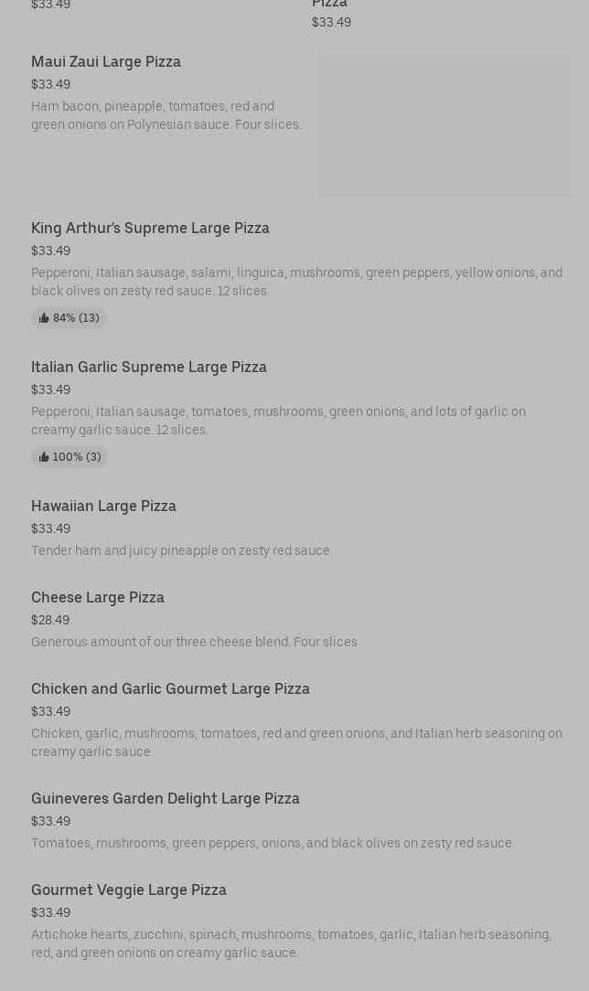Click the Chicken and Garlic Gourmet description

pos(296,742)
